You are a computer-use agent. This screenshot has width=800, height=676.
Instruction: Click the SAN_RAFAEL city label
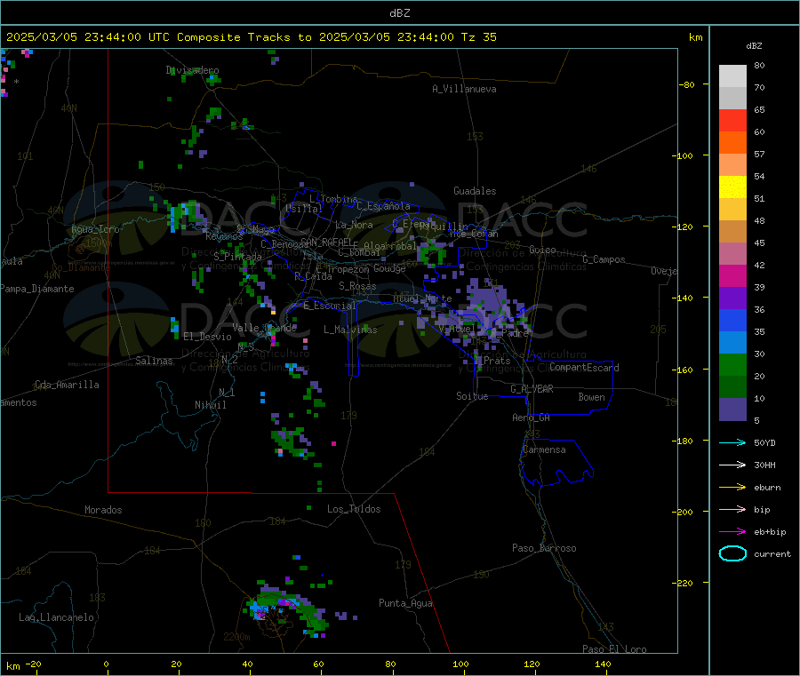(x=325, y=242)
